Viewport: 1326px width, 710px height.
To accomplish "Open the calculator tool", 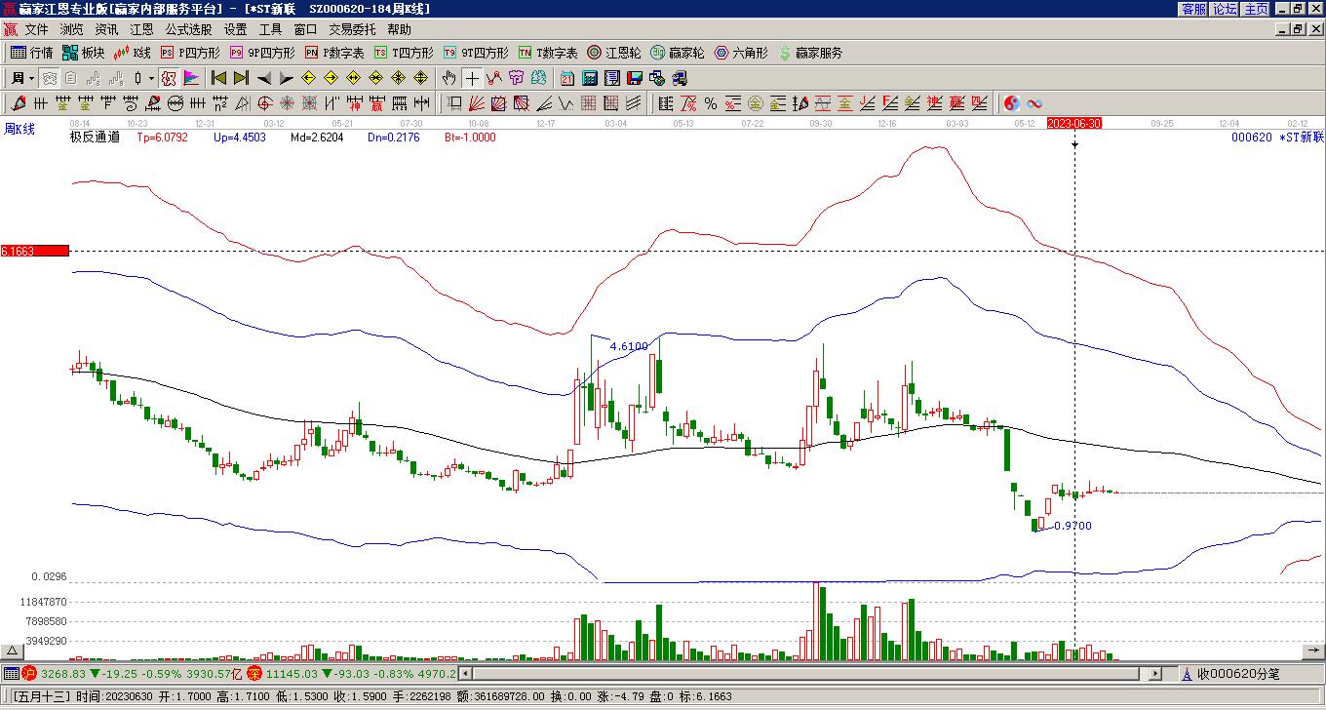I will (590, 78).
